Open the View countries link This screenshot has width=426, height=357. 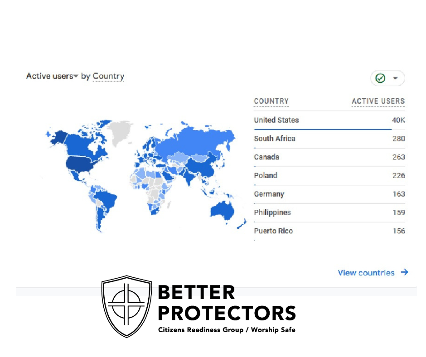coord(366,273)
